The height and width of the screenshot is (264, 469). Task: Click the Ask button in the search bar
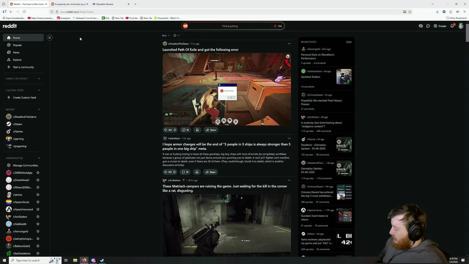278,26
